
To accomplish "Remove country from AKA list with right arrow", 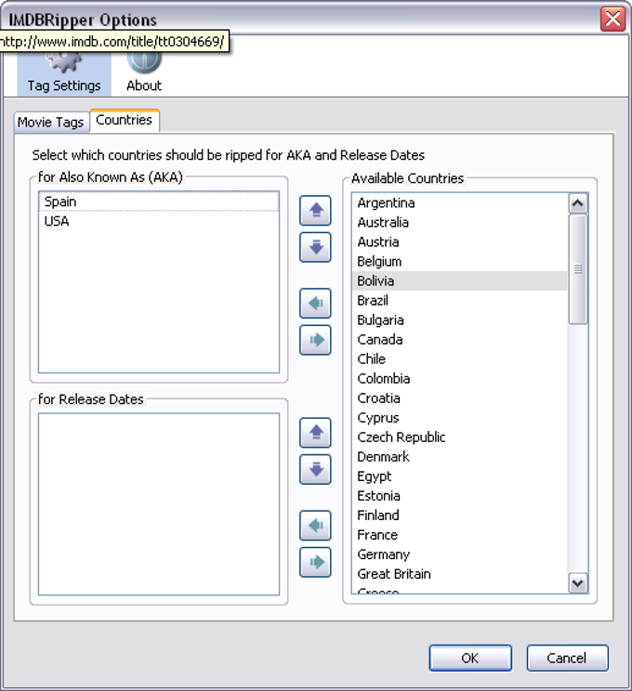I will tap(316, 341).
